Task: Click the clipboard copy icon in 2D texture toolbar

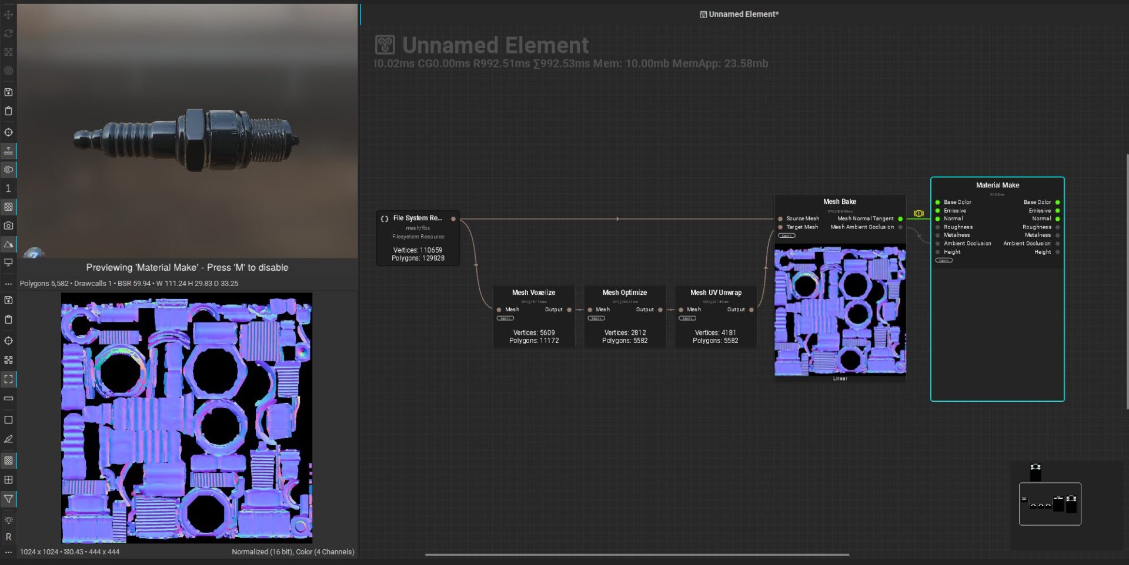Action: [x=8, y=320]
